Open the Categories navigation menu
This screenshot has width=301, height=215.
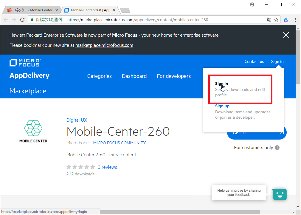coord(99,76)
